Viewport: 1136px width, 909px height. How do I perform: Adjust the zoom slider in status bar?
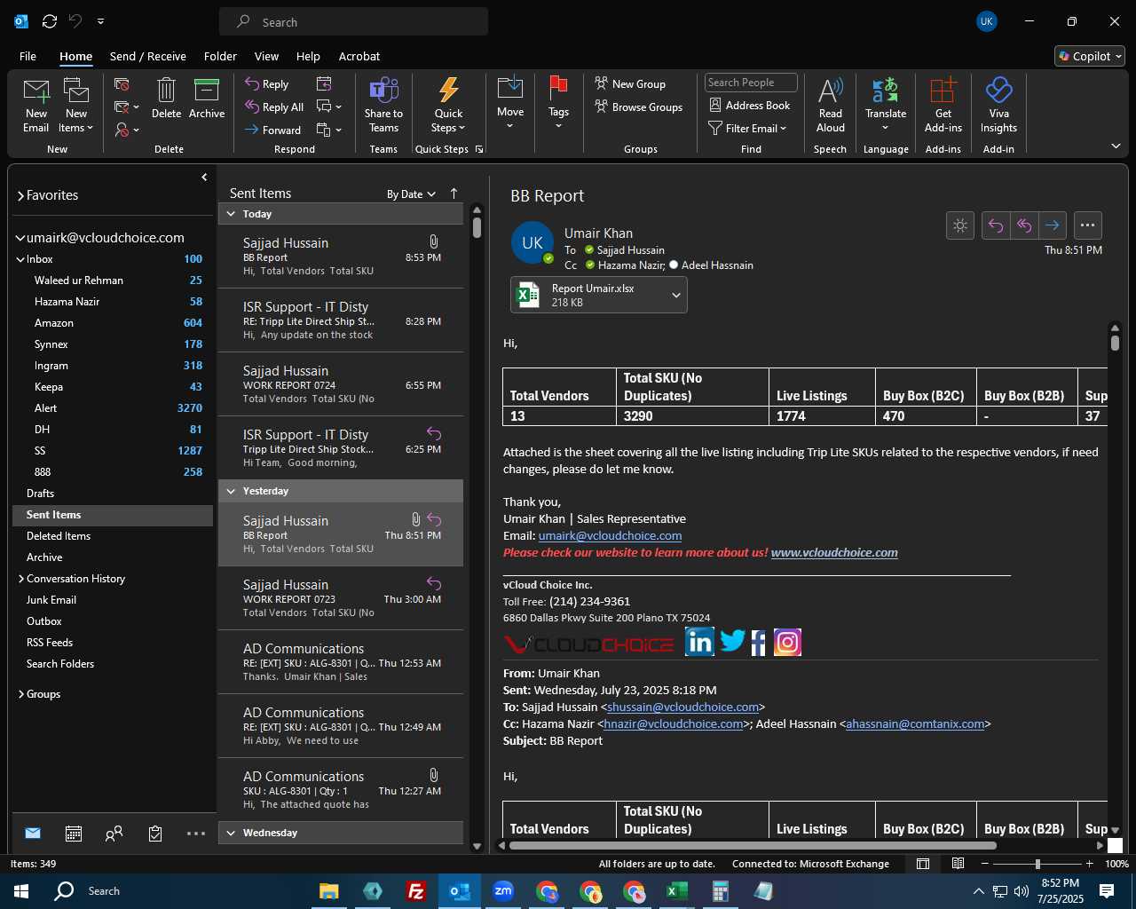pos(1037,864)
